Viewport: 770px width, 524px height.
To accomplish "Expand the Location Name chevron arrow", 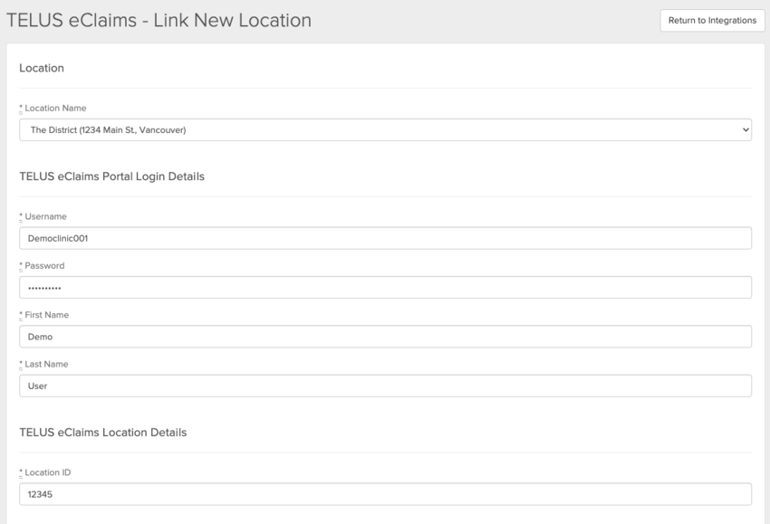I will pyautogui.click(x=746, y=130).
